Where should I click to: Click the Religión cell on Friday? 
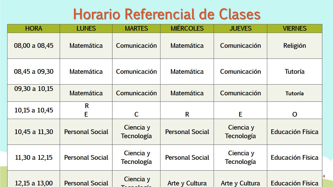[x=294, y=46]
